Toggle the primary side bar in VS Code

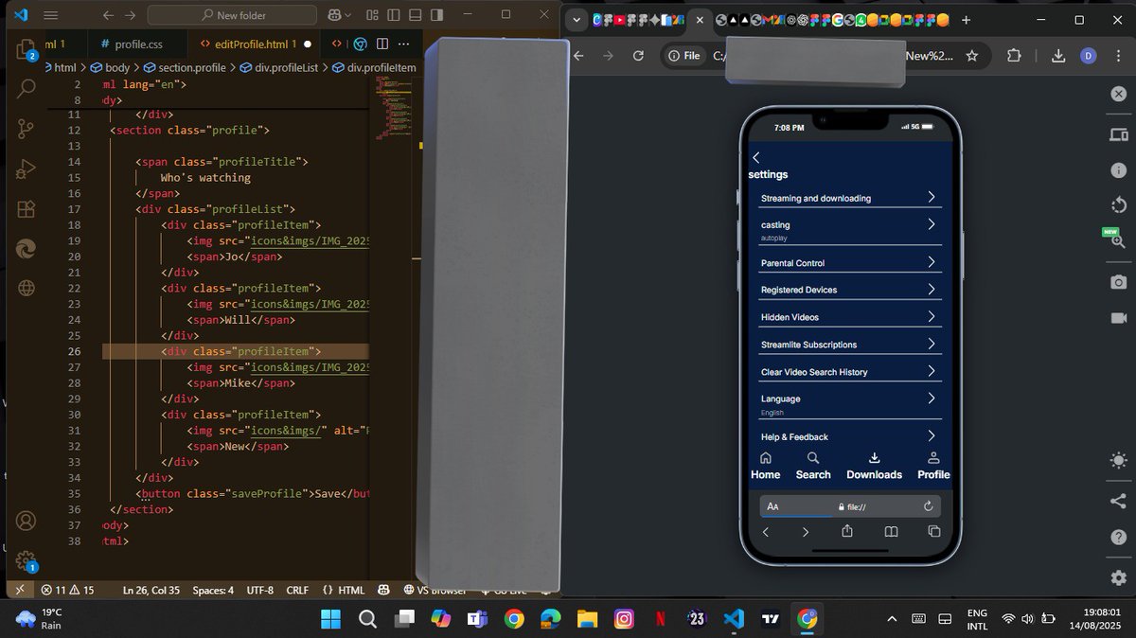393,15
